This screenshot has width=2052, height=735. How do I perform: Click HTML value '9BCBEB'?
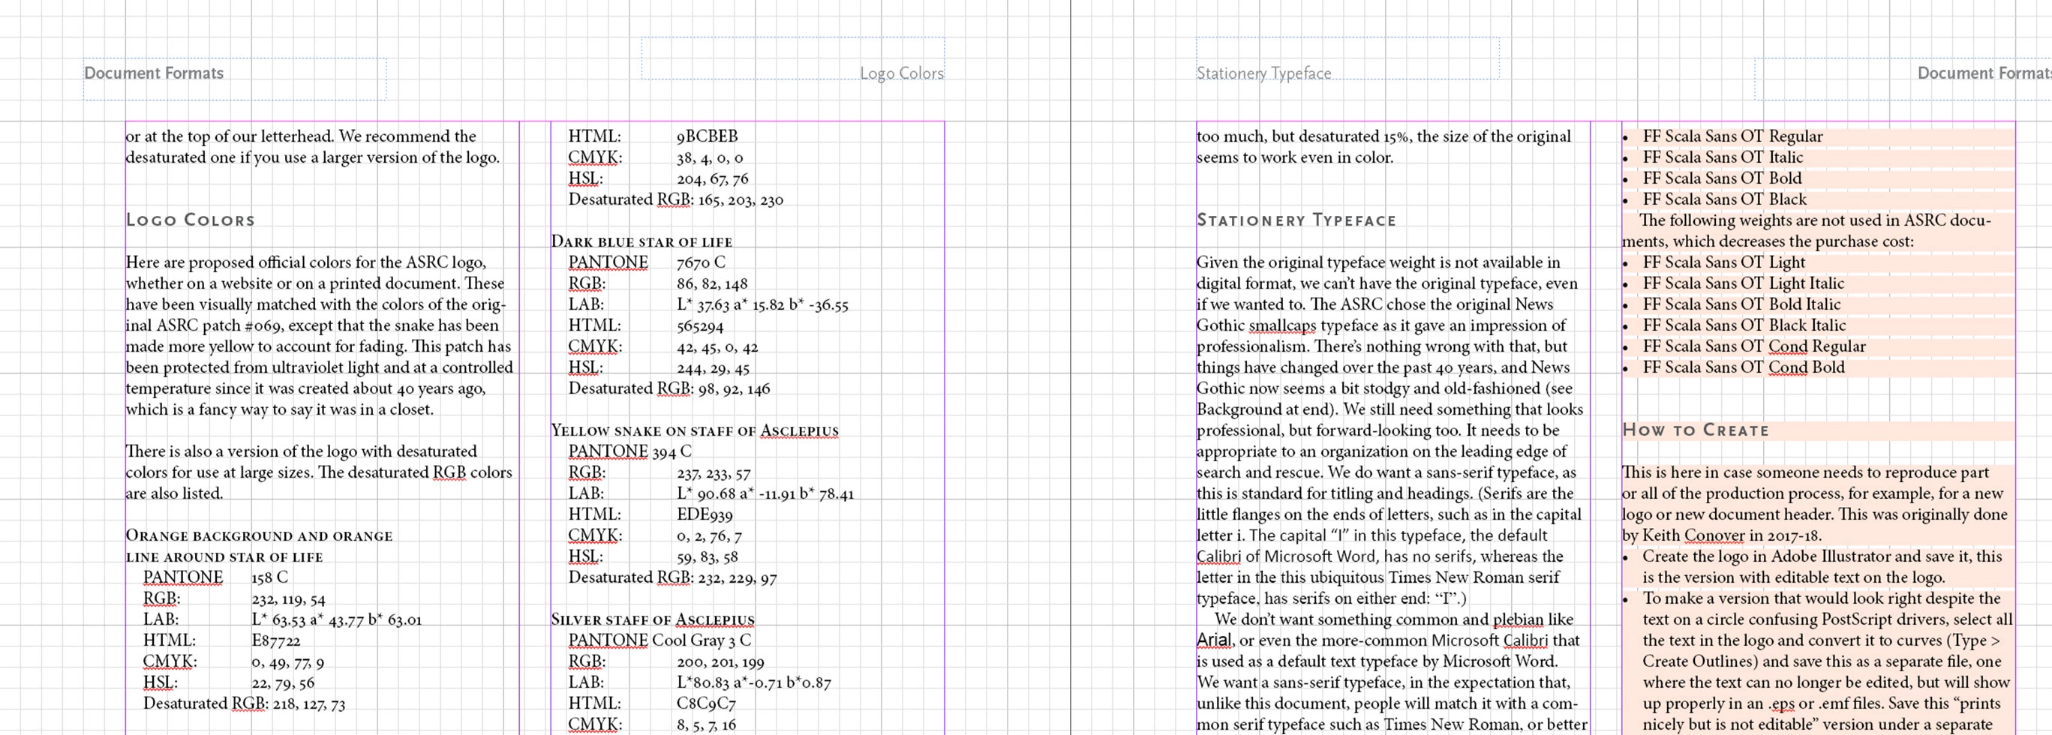pyautogui.click(x=708, y=137)
